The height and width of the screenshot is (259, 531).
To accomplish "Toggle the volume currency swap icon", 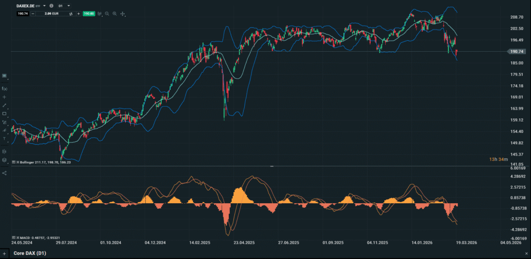I will click(x=71, y=13).
